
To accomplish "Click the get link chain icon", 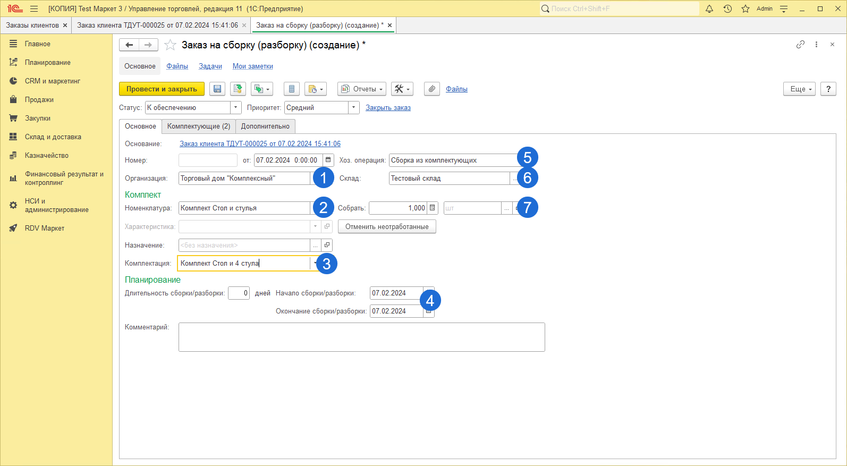I will click(x=800, y=45).
